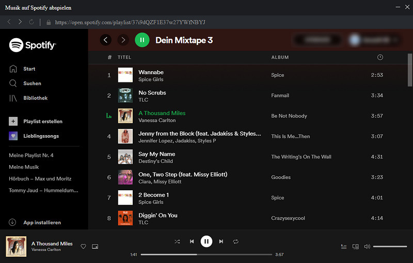Click the Playlist erstellen plus icon
The height and width of the screenshot is (263, 413).
pos(13,121)
